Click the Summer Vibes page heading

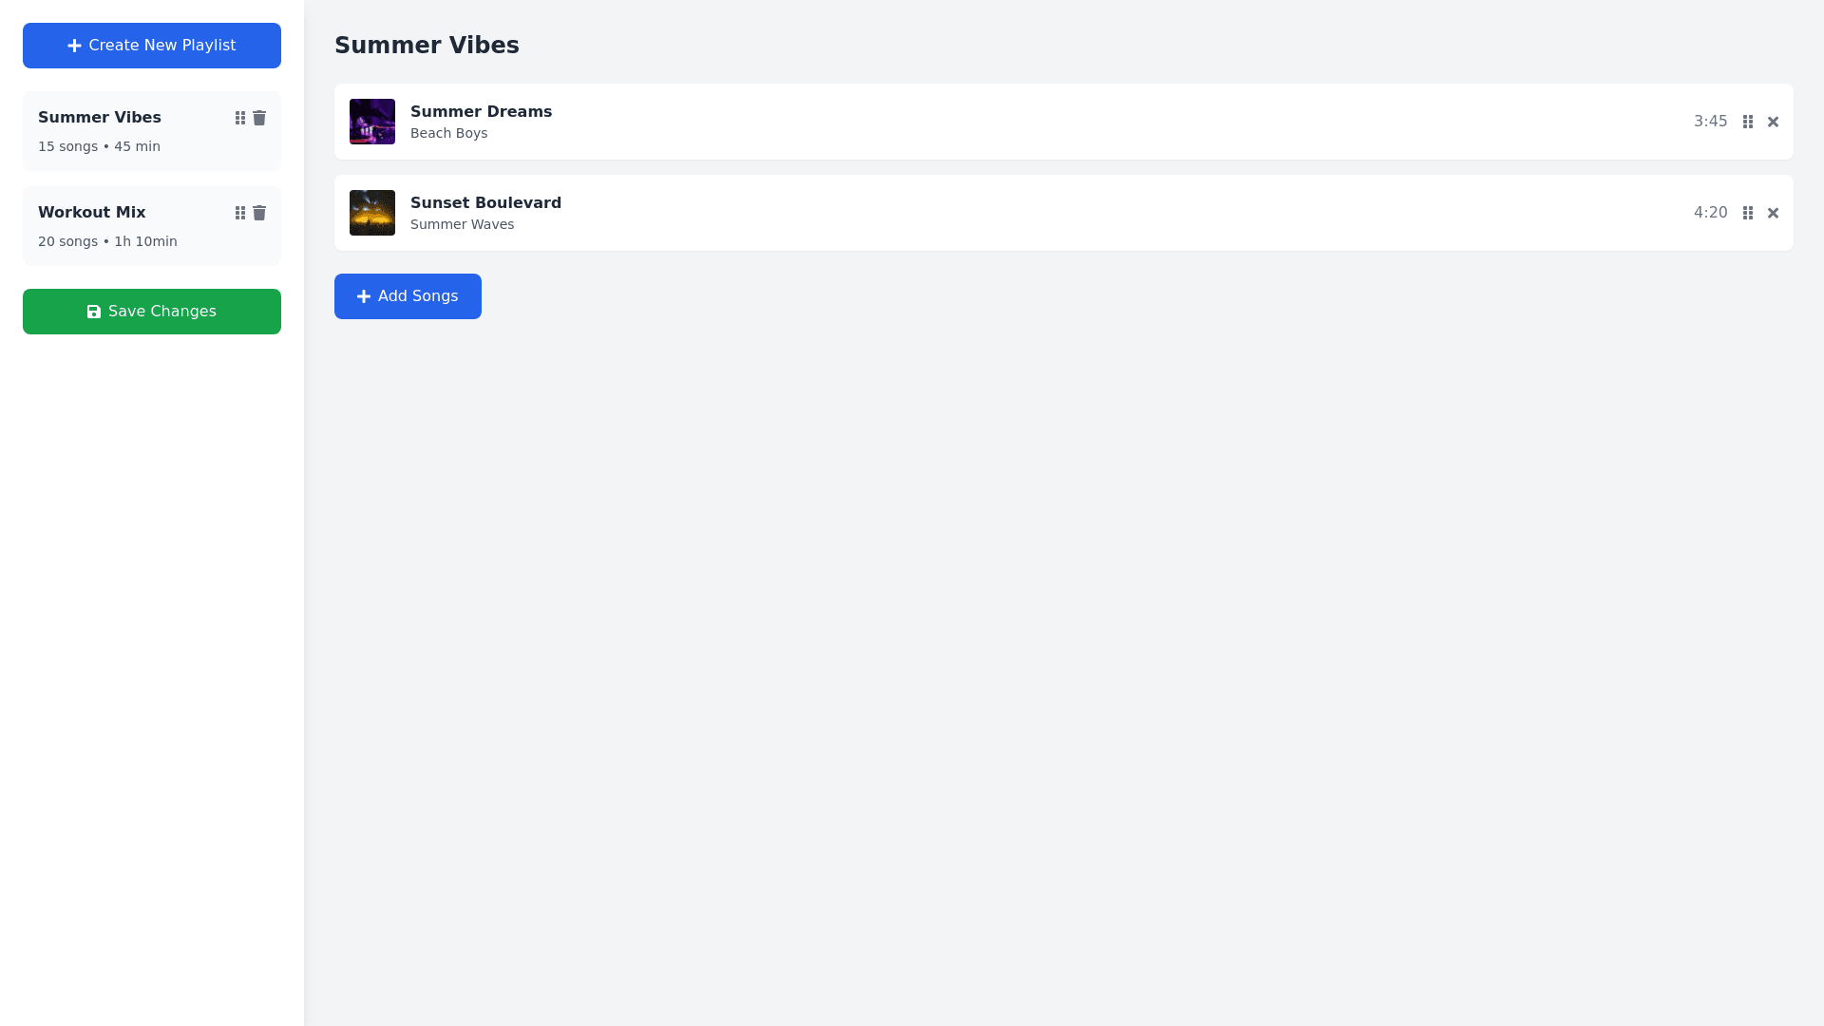[x=427, y=46]
